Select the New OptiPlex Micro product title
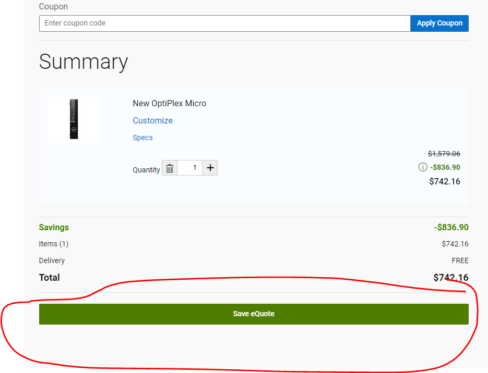Image resolution: width=488 pixels, height=373 pixels. tap(169, 104)
